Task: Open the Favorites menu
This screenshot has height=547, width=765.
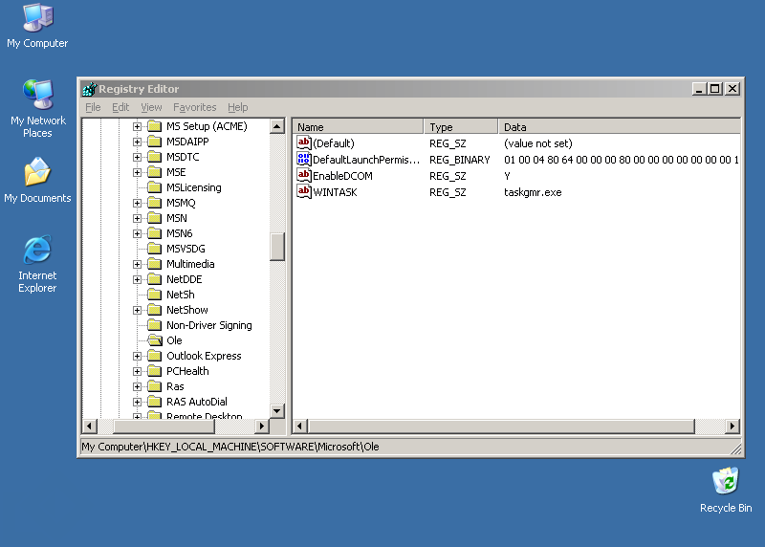Action: click(195, 107)
